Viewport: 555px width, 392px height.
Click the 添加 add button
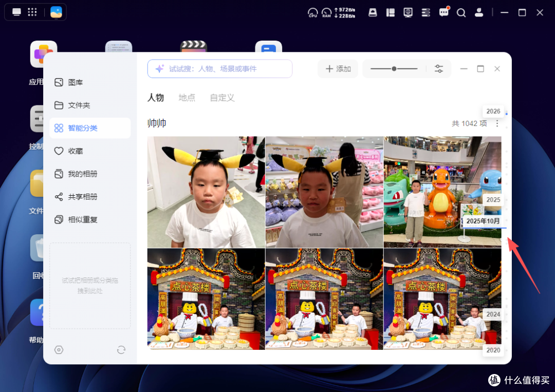[x=338, y=69]
